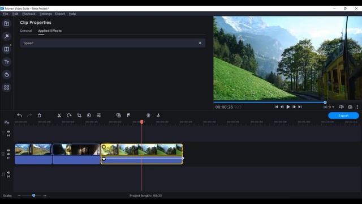Start webcam recording icon
362x204 pixels.
pos(148,116)
